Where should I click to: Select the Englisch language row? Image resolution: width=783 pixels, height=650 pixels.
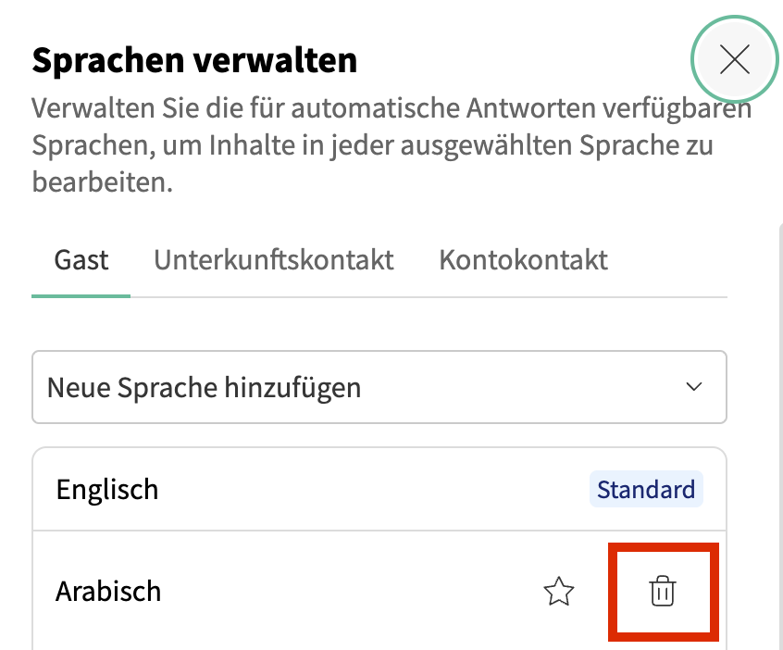[x=107, y=489]
